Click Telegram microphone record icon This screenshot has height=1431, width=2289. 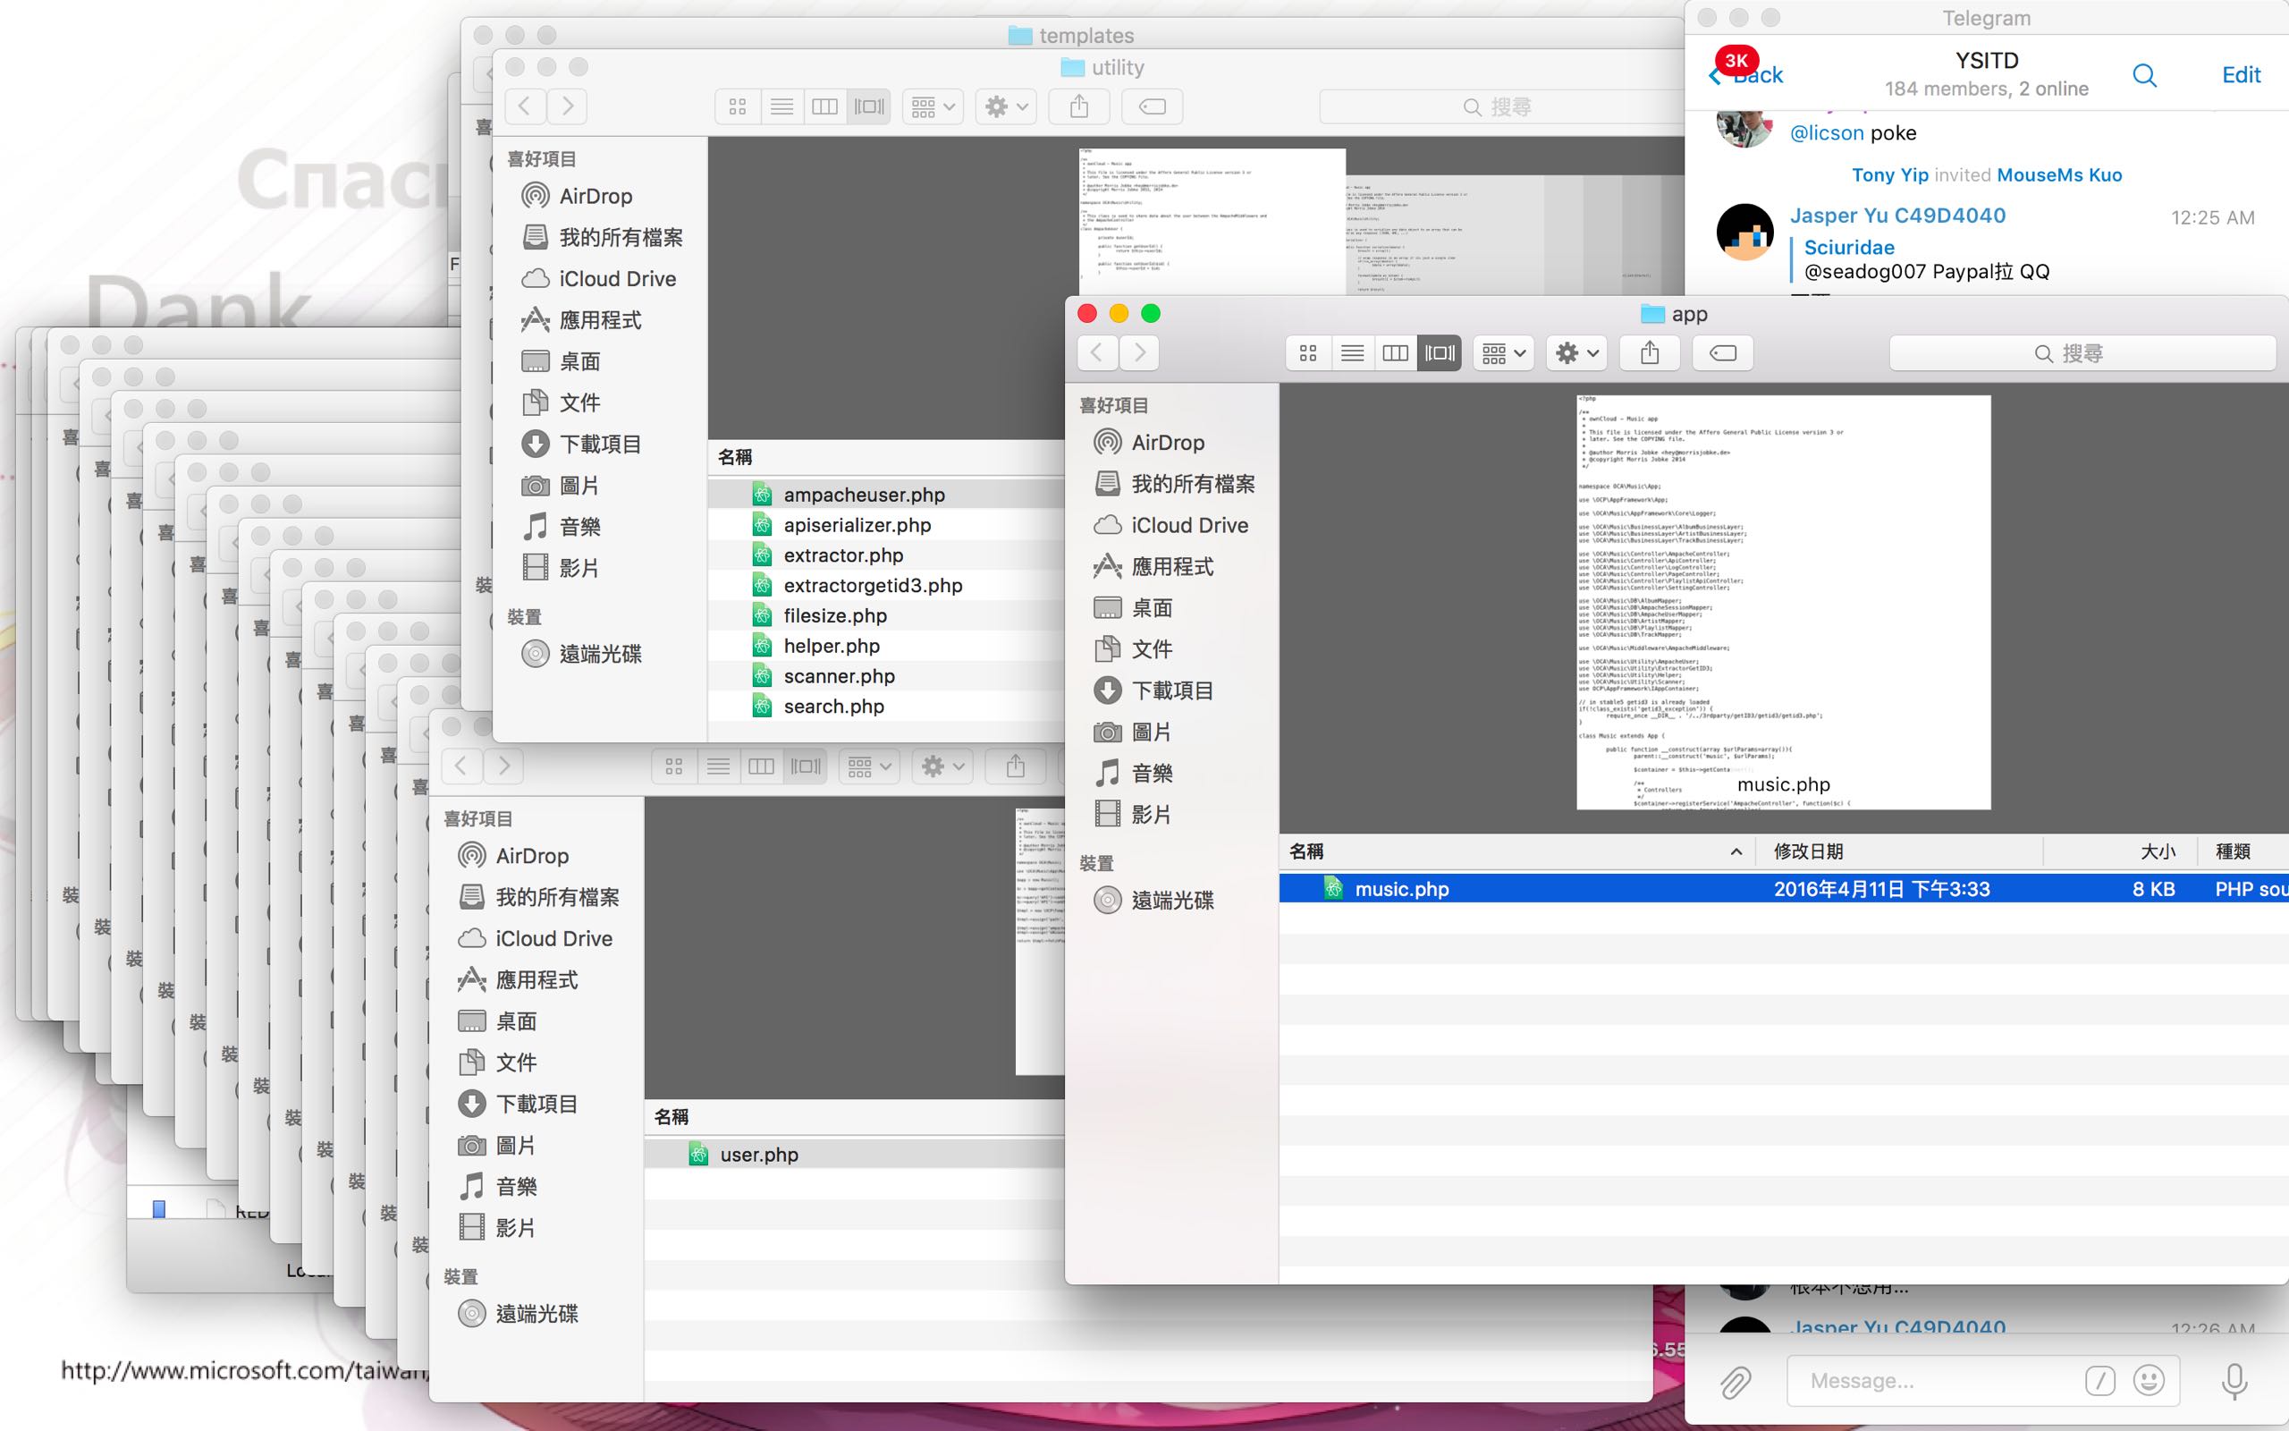[x=2234, y=1382]
